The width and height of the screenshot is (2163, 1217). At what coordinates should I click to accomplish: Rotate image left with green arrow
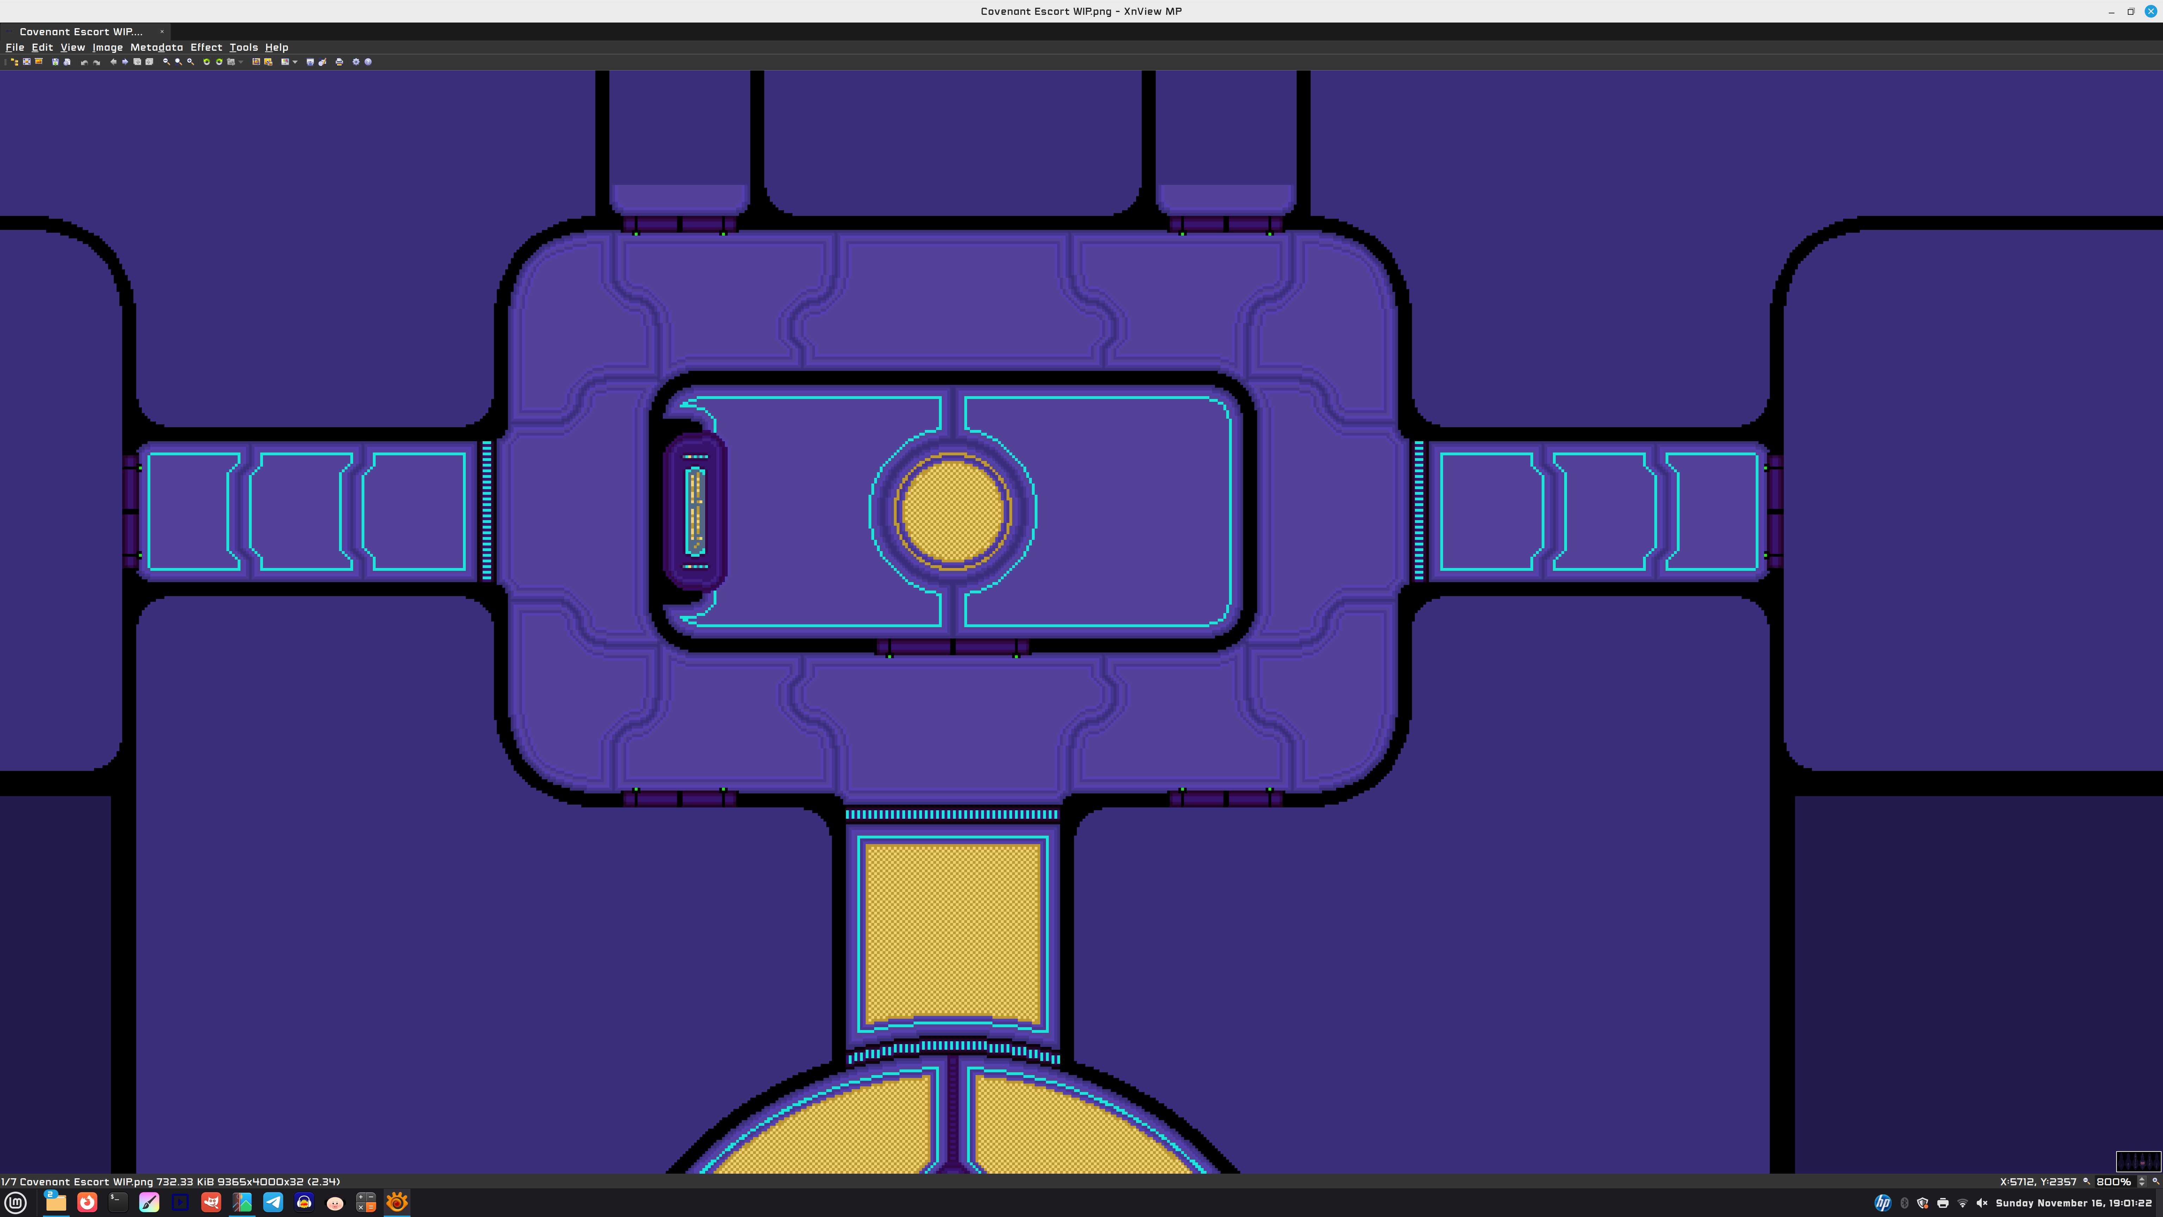tap(207, 62)
